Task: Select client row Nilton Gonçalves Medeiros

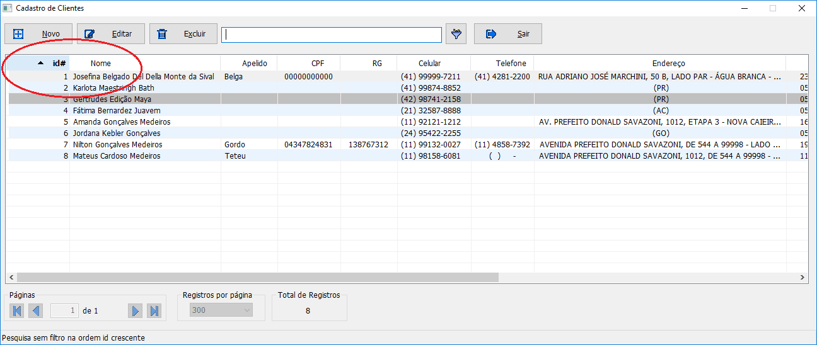Action: click(x=117, y=145)
